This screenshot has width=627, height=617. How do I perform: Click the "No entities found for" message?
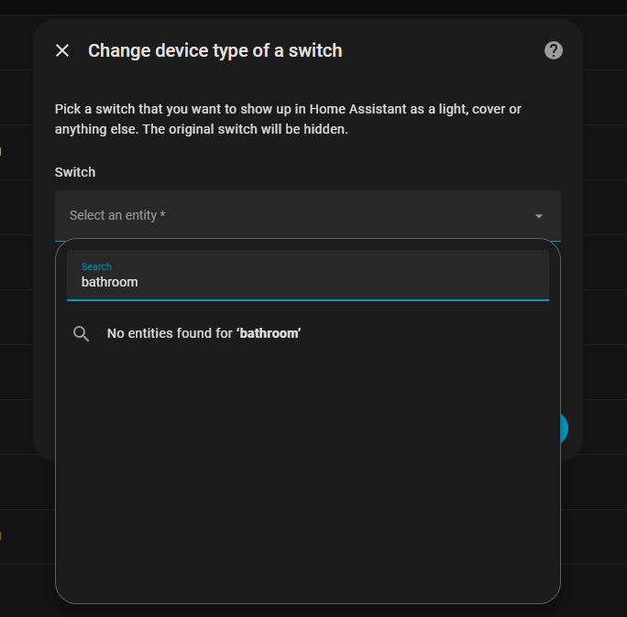(x=170, y=334)
